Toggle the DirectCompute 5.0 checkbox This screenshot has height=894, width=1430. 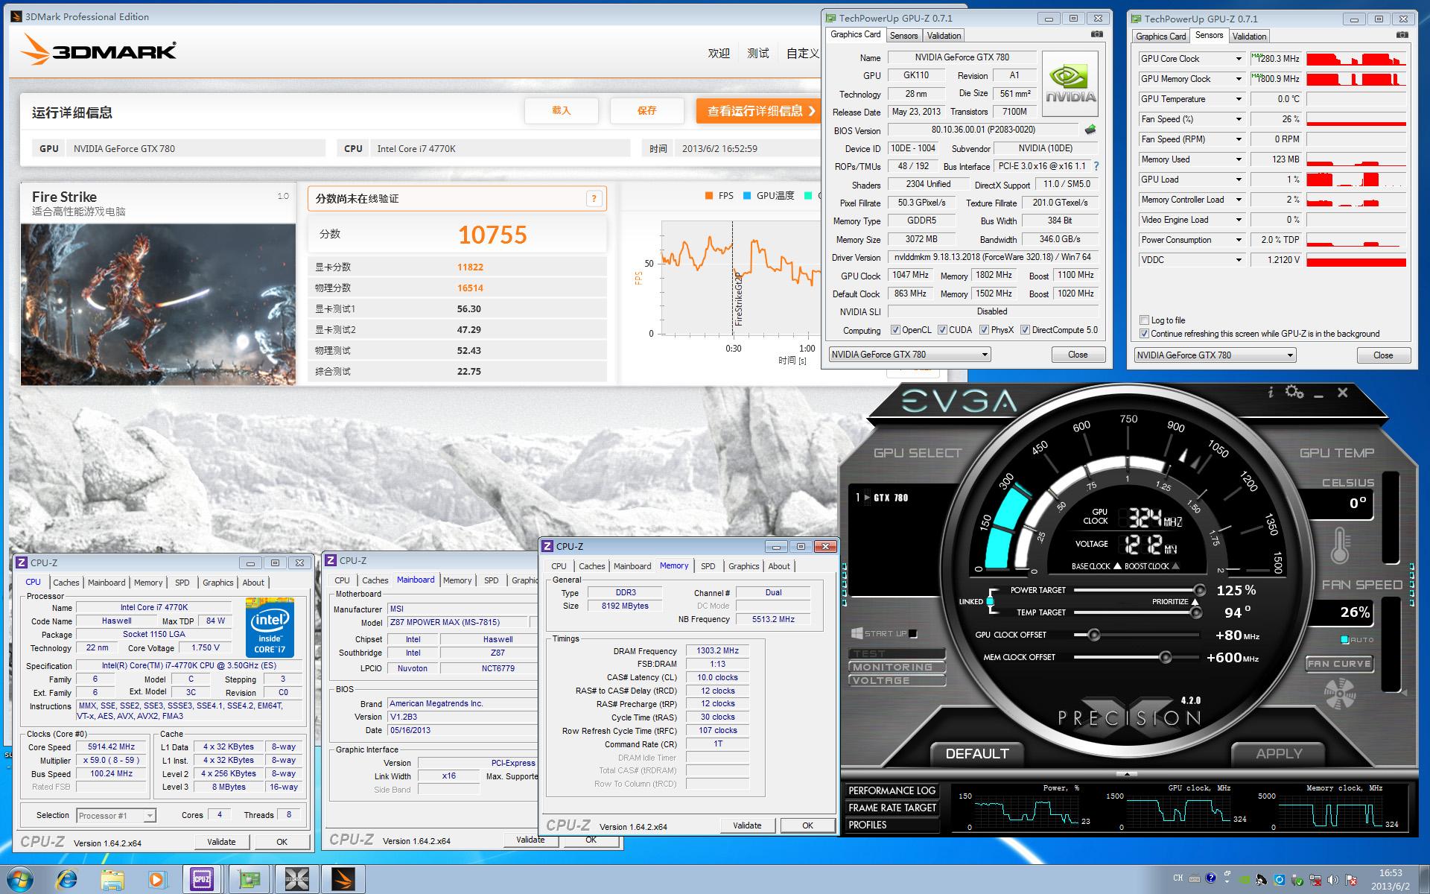[1025, 330]
